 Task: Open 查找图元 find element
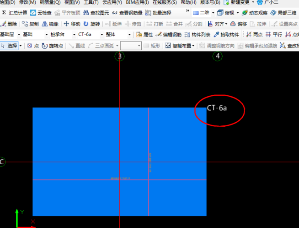click(x=96, y=13)
